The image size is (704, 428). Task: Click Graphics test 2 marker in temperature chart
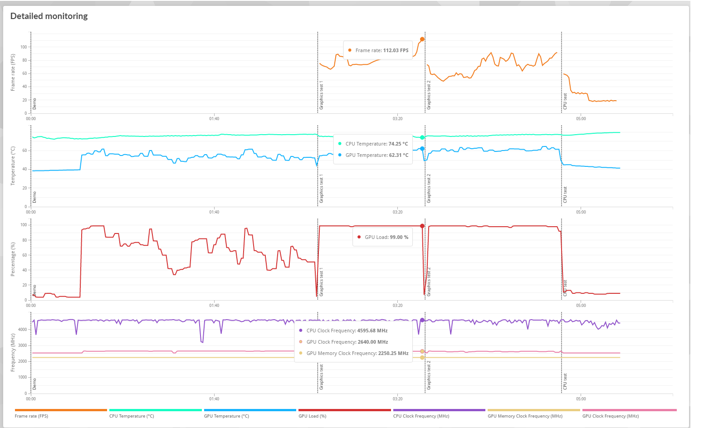pyautogui.click(x=429, y=189)
